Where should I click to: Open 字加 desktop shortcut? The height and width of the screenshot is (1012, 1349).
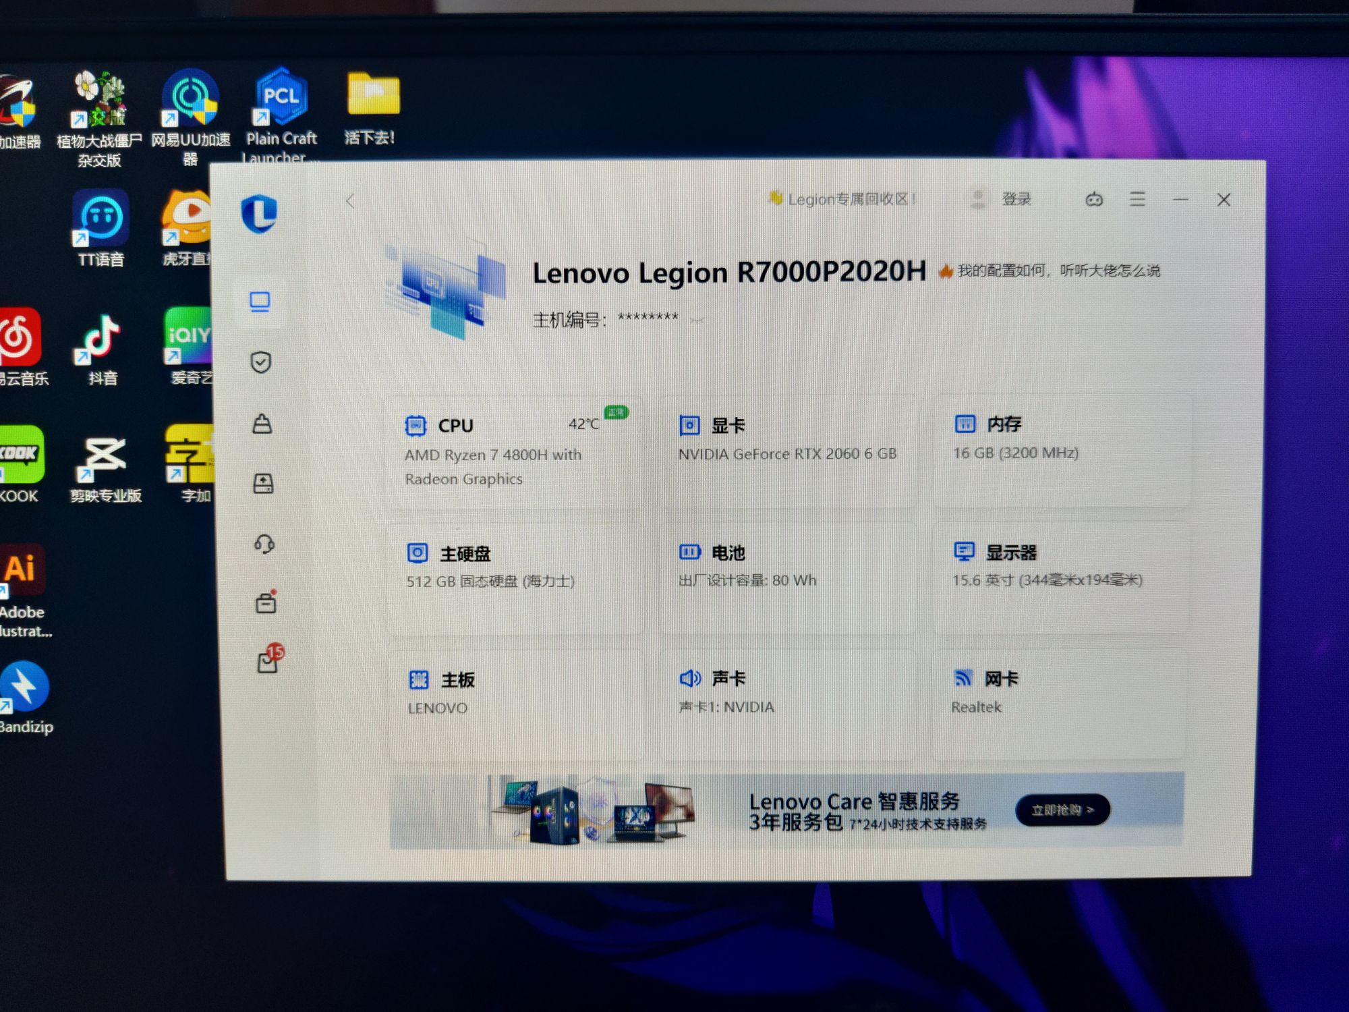(x=190, y=464)
